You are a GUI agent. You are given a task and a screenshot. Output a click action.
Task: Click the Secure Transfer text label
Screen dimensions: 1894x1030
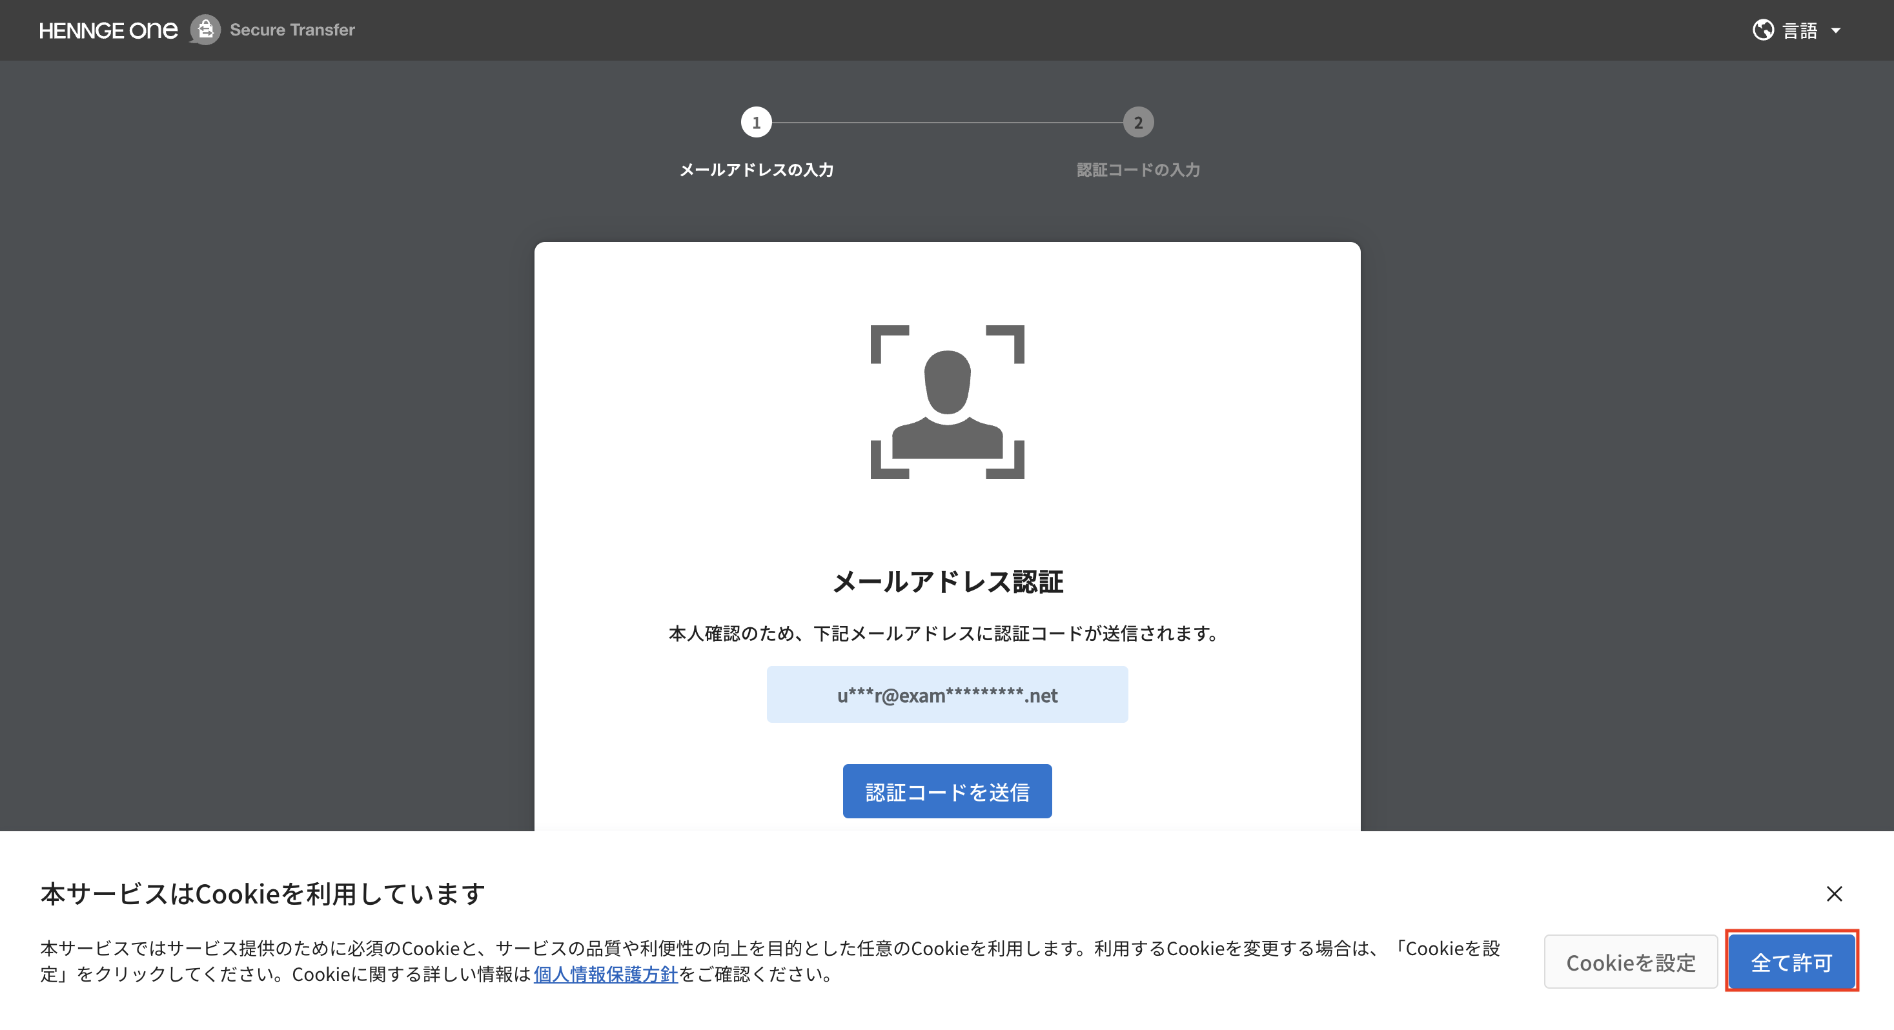click(x=292, y=30)
